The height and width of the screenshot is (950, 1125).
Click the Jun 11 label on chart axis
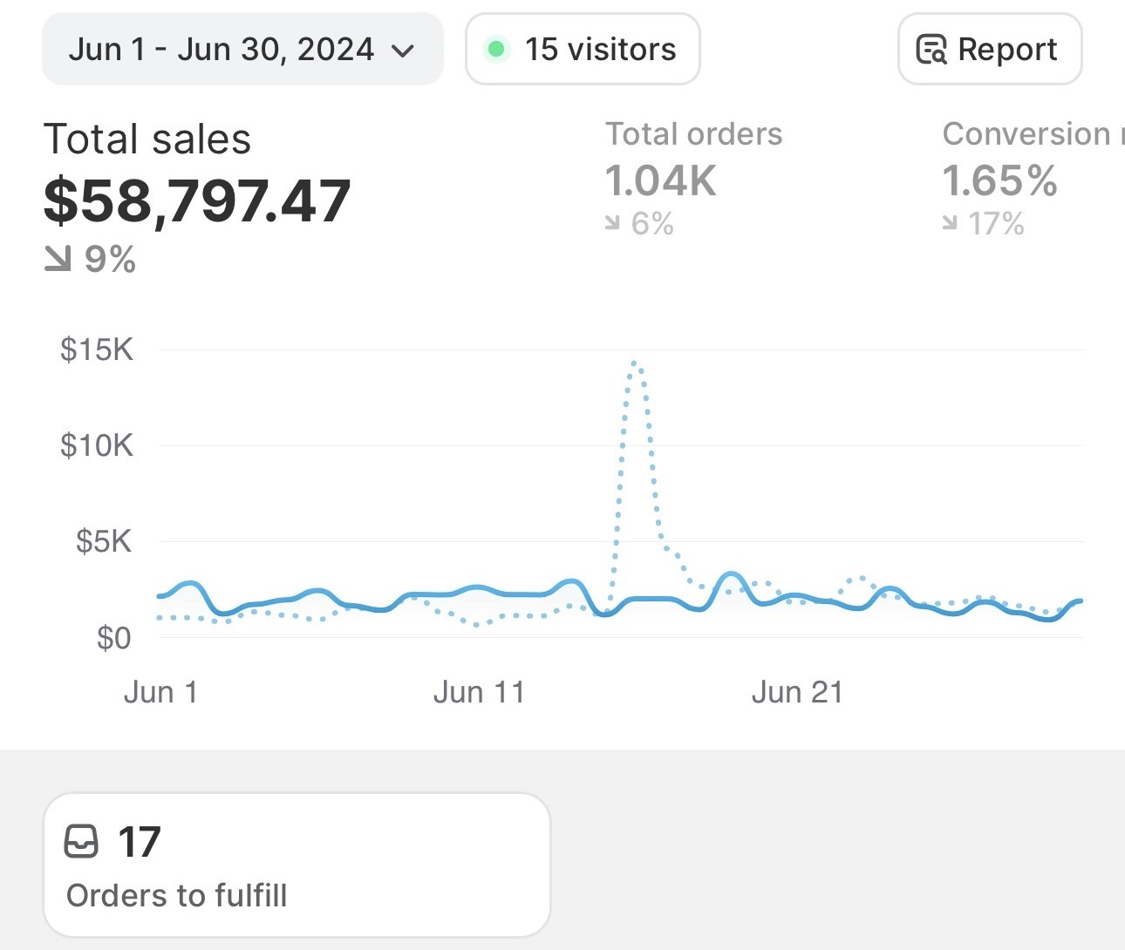(479, 692)
